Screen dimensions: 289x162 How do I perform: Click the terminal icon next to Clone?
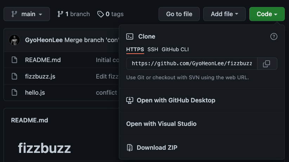(x=130, y=36)
